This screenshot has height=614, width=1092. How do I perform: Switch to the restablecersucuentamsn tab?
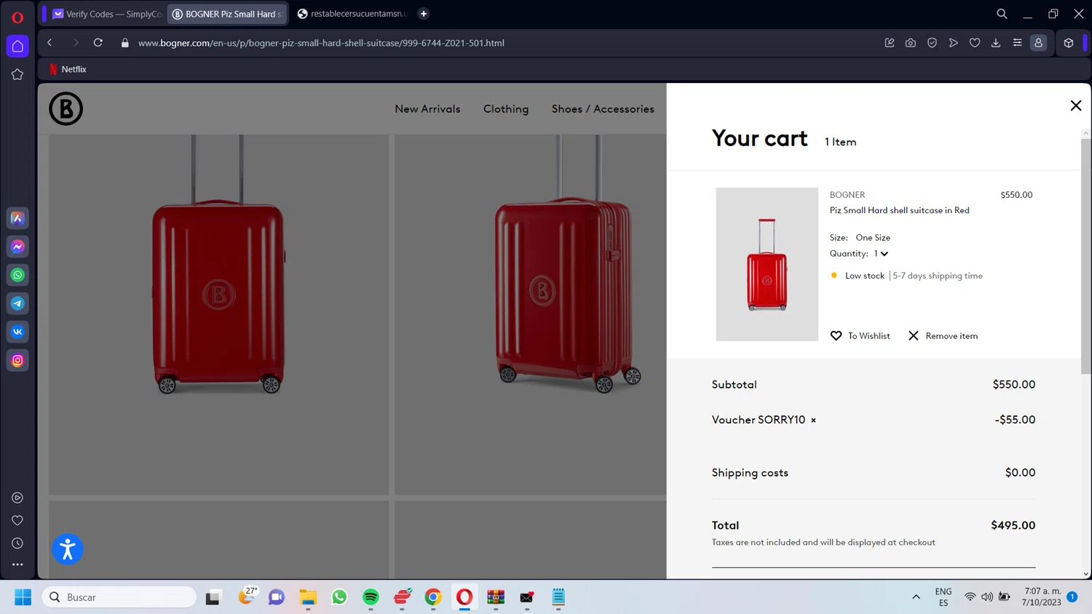(x=352, y=14)
